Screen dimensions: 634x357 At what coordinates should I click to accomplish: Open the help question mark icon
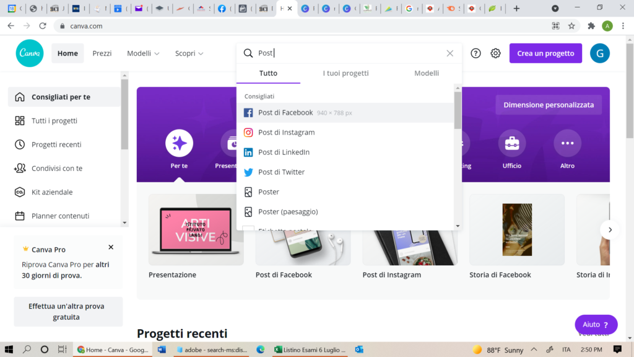(475, 53)
